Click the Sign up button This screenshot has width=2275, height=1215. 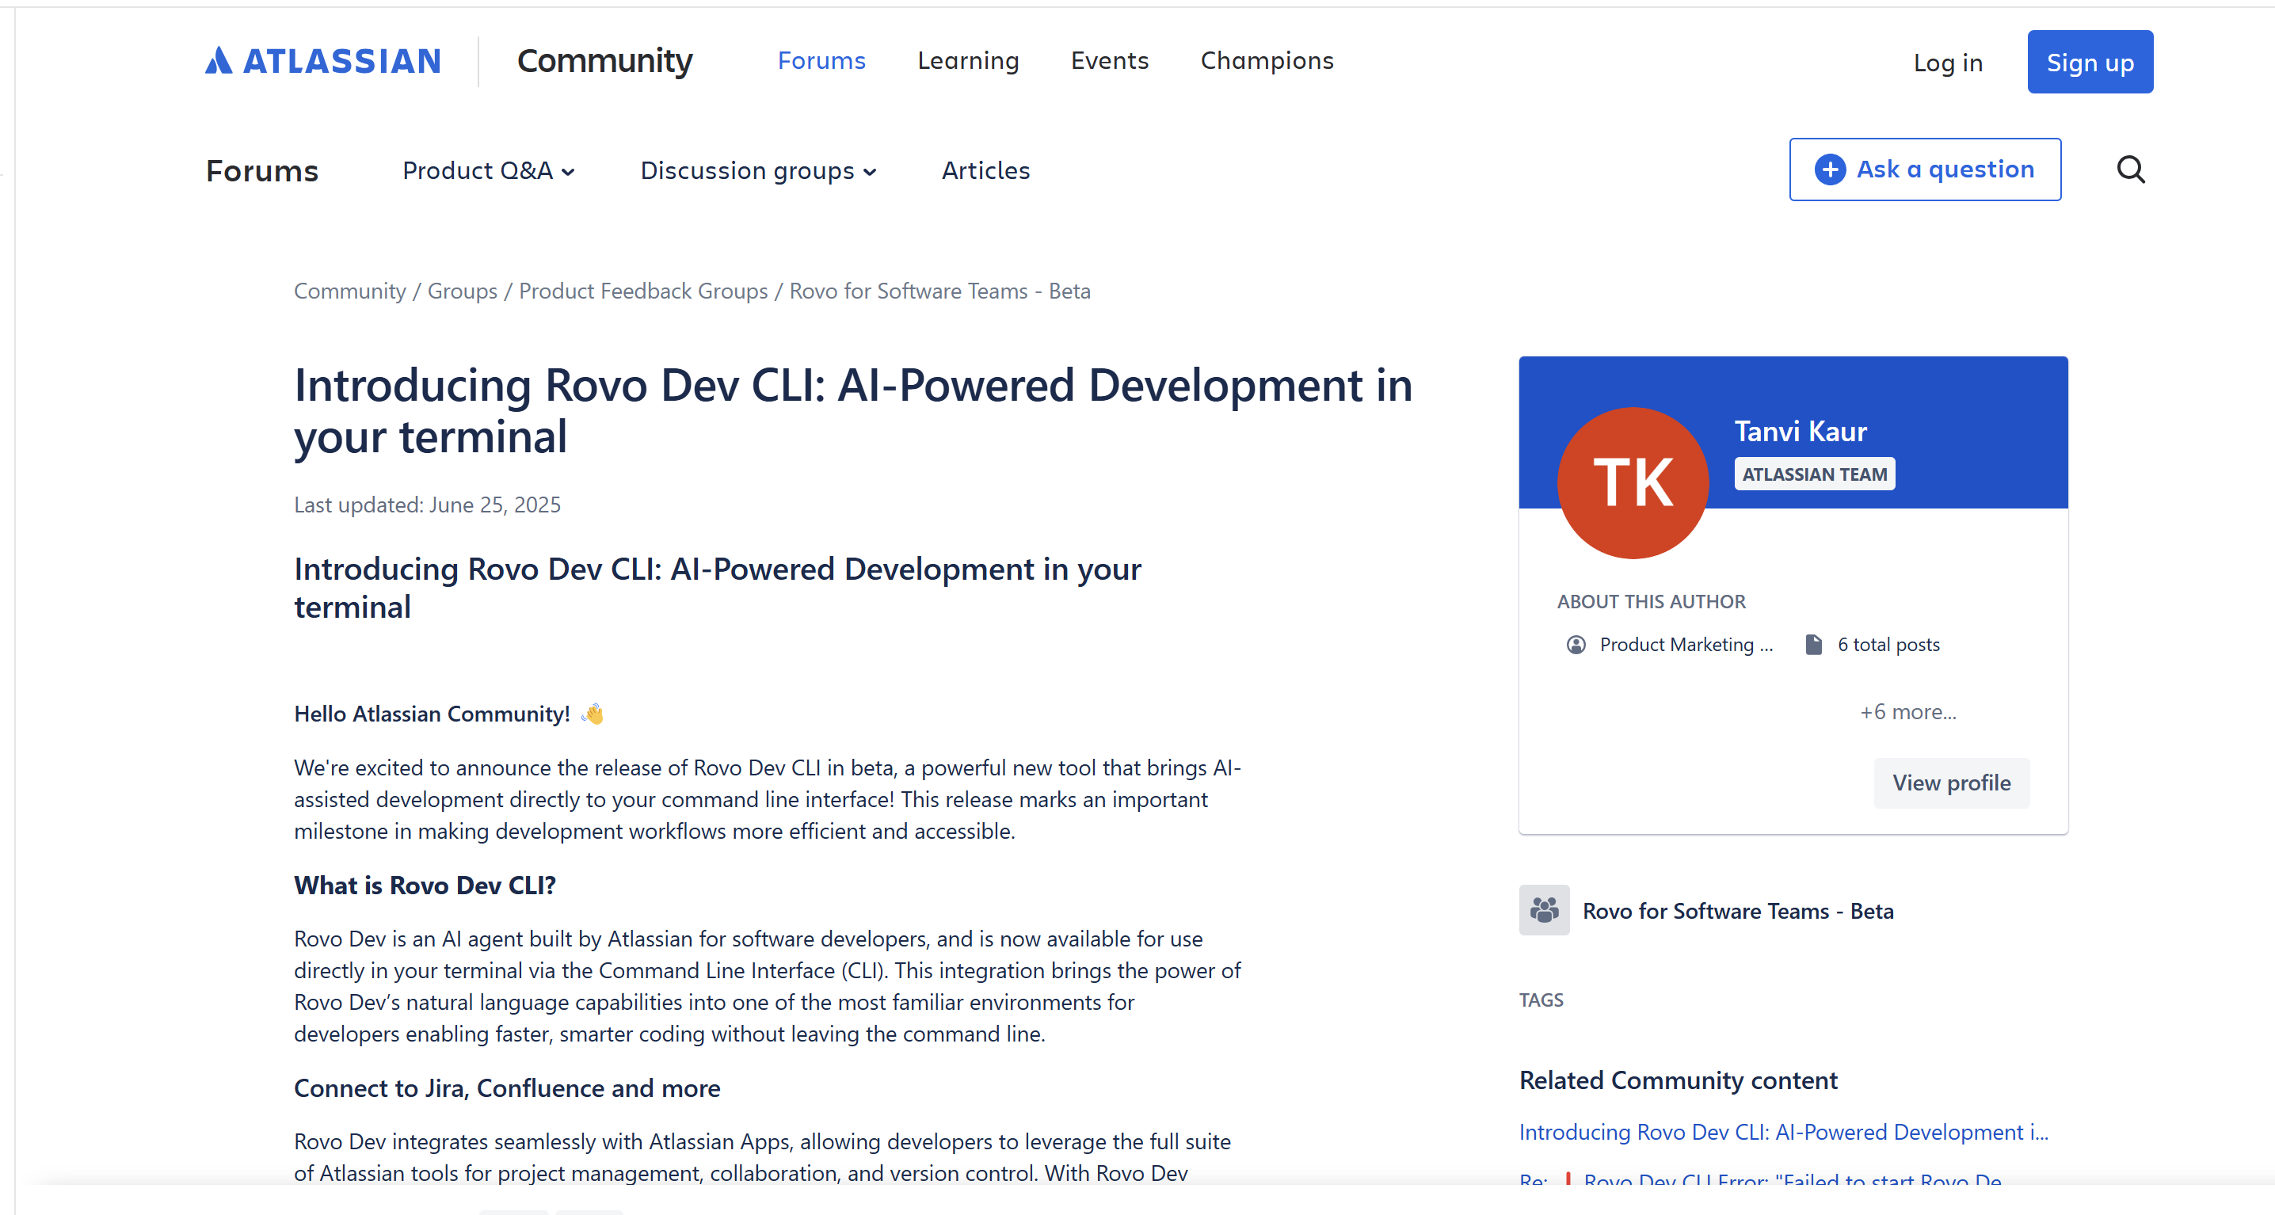click(2090, 62)
